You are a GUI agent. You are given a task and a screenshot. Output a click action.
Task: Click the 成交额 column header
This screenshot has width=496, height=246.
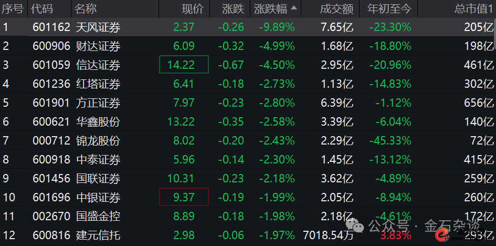coord(336,8)
